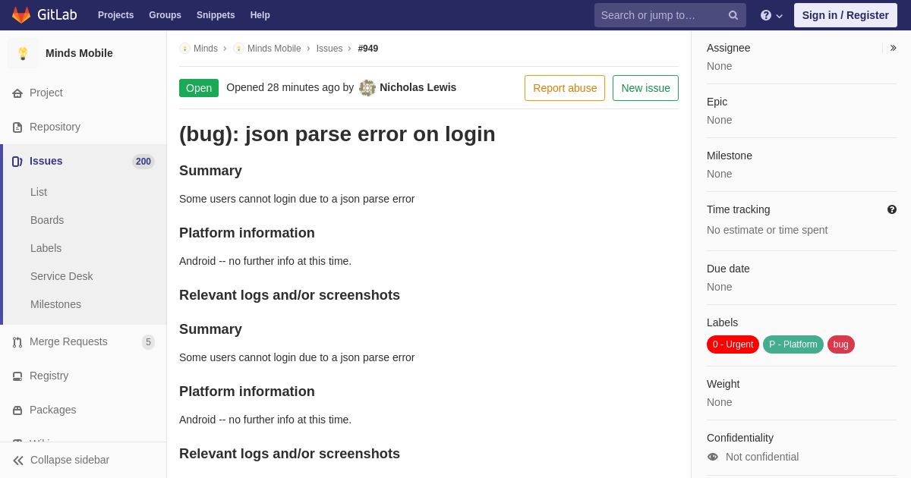The image size is (911, 478).
Task: Click the 'Not confidential' text
Action: click(x=762, y=457)
